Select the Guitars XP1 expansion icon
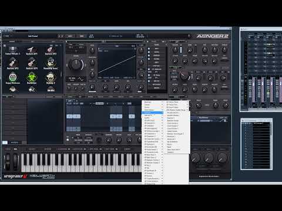Viewport: 282px width, 211px height. (x=31, y=50)
